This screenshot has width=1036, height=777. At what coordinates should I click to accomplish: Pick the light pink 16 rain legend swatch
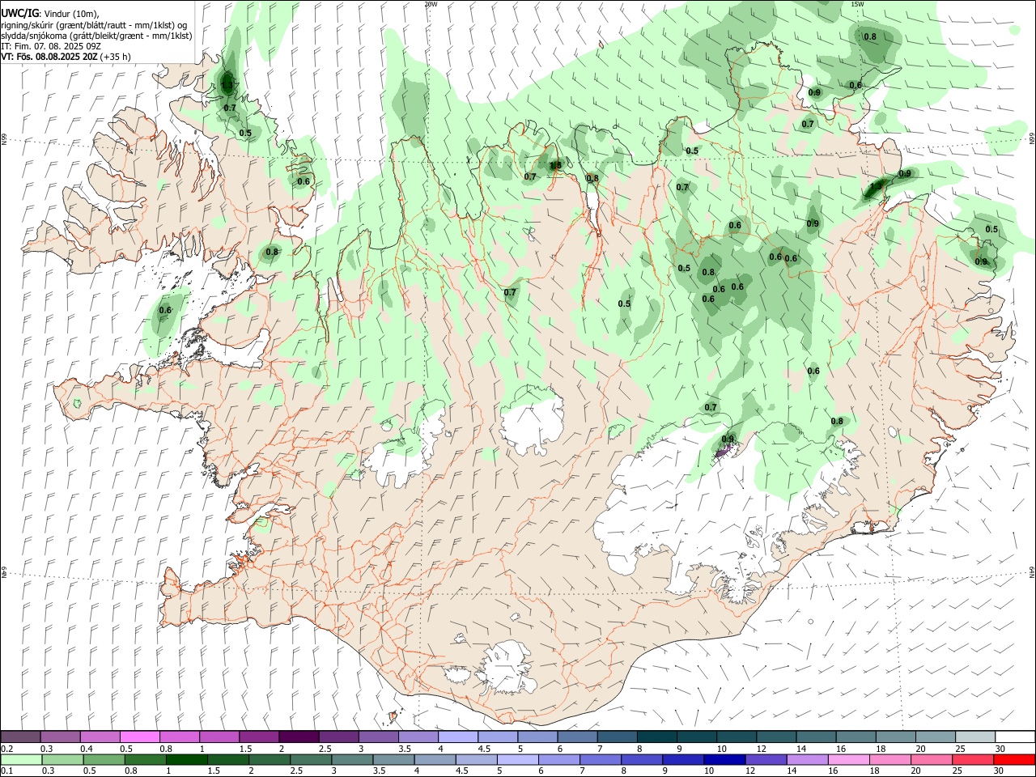pyautogui.click(x=847, y=759)
